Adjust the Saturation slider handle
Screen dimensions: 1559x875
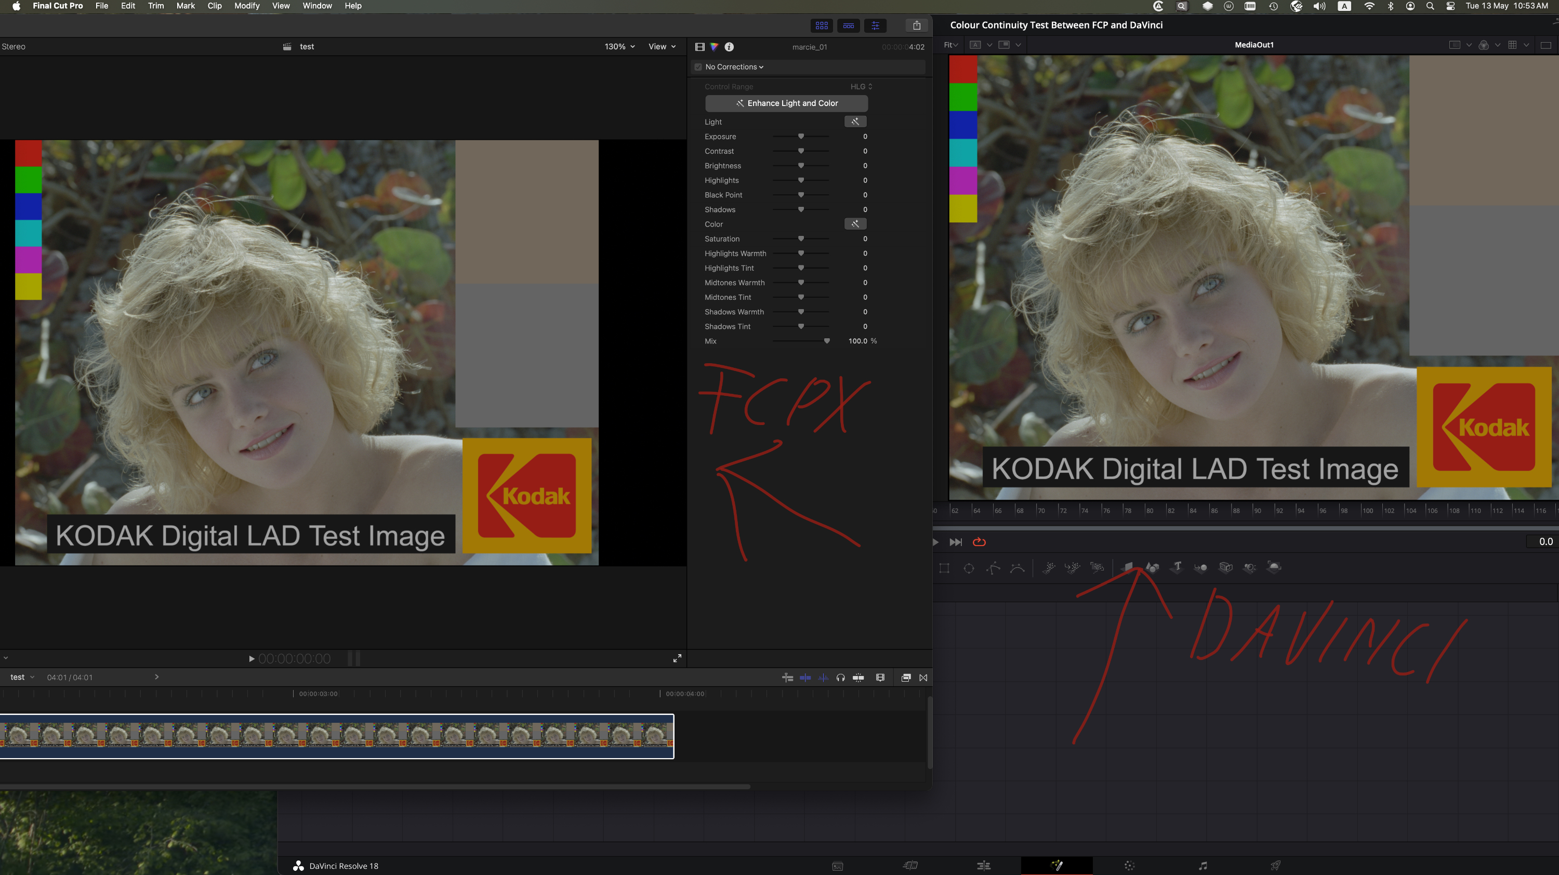click(801, 239)
